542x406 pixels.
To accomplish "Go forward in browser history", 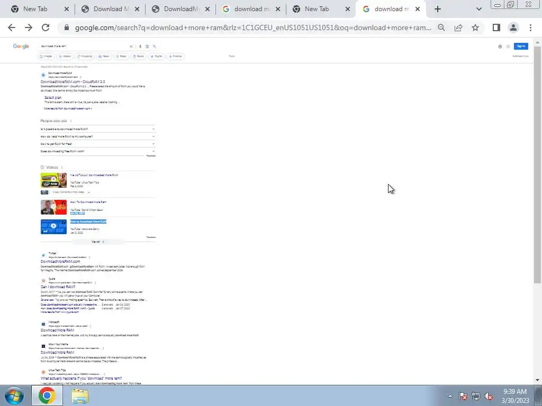I will pos(29,27).
